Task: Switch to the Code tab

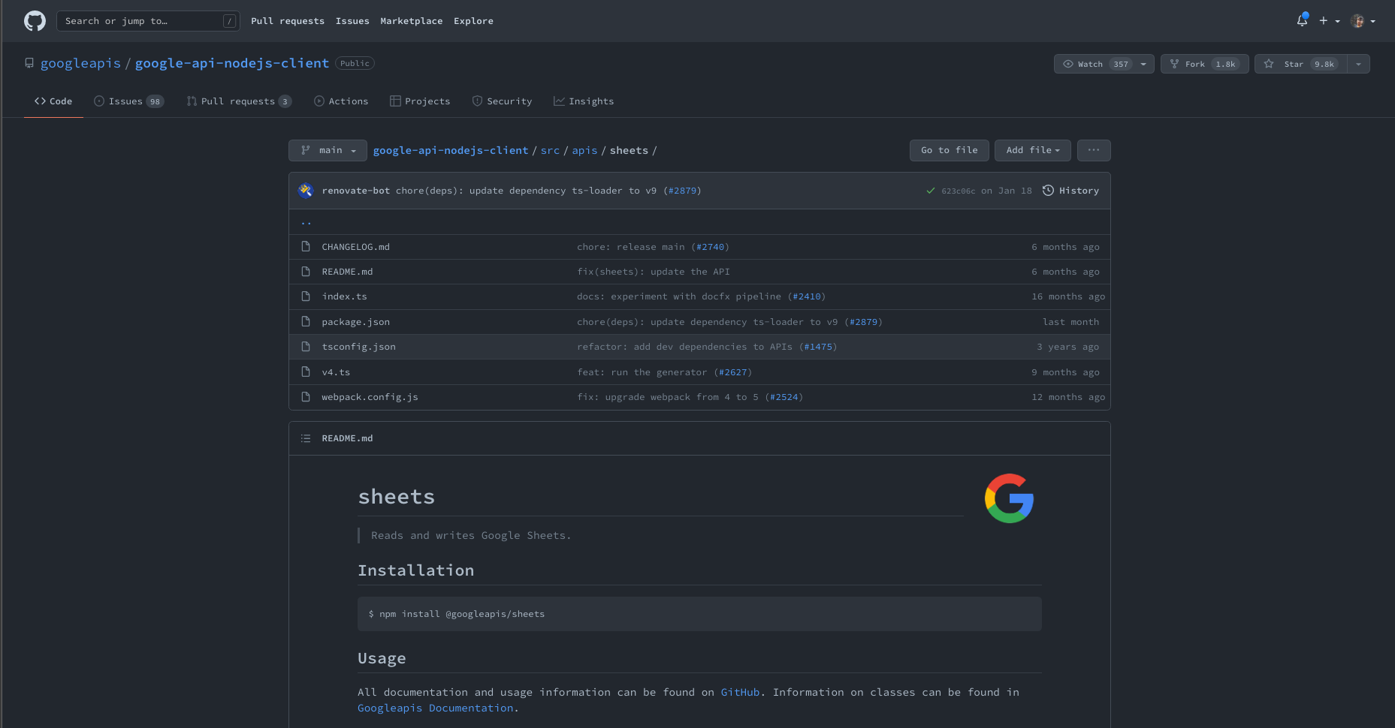Action: point(53,101)
